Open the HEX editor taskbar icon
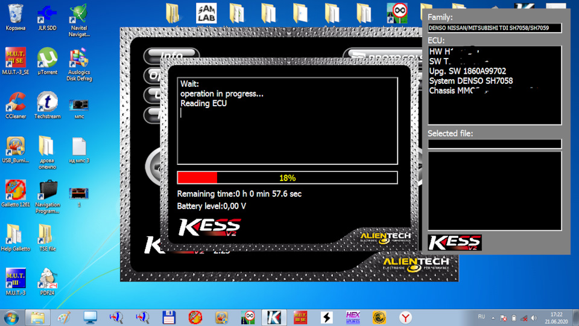 coord(353,318)
